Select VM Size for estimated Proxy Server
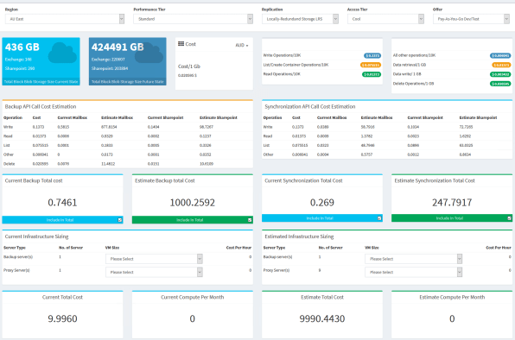 [413, 272]
